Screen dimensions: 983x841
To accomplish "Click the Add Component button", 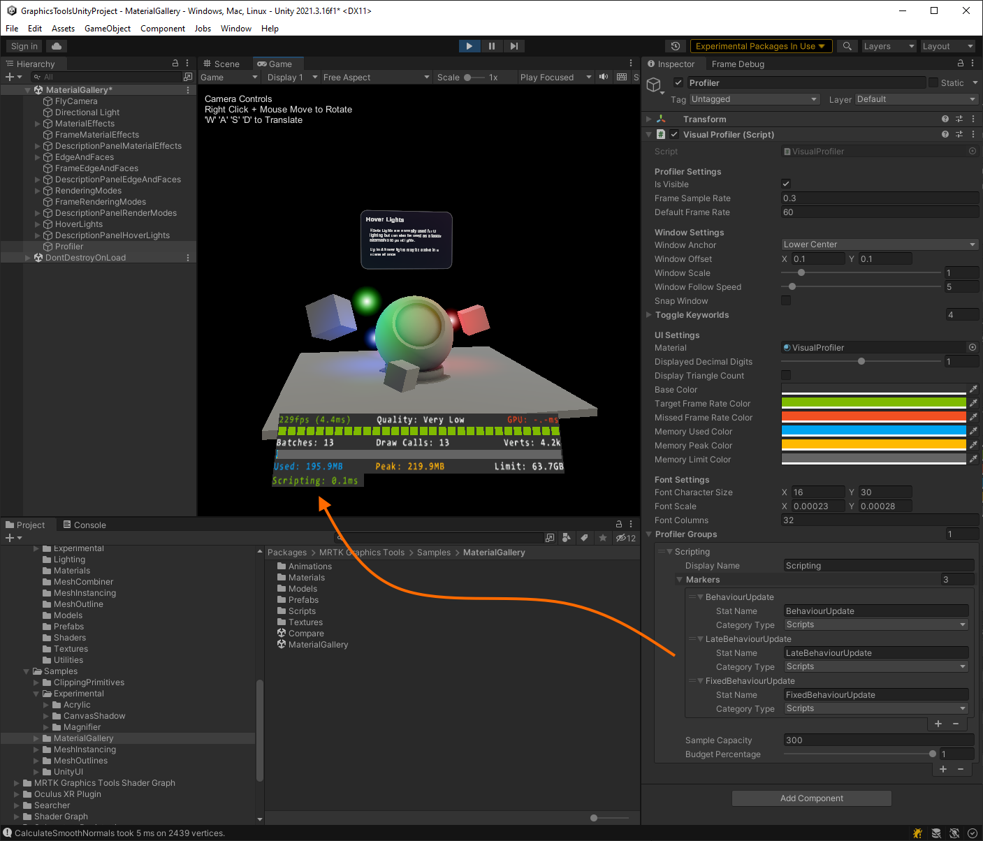I will click(811, 798).
